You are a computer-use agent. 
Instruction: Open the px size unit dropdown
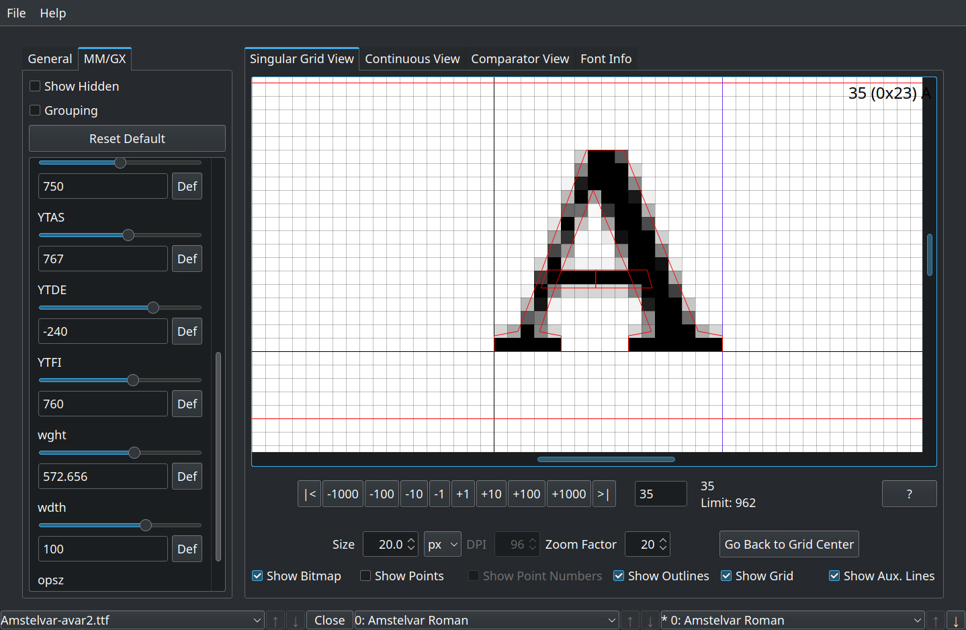[x=442, y=545]
